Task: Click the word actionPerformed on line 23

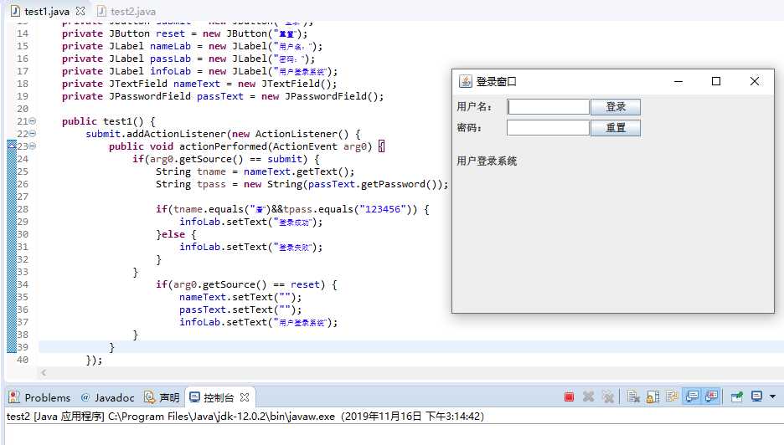Action: tap(223, 146)
